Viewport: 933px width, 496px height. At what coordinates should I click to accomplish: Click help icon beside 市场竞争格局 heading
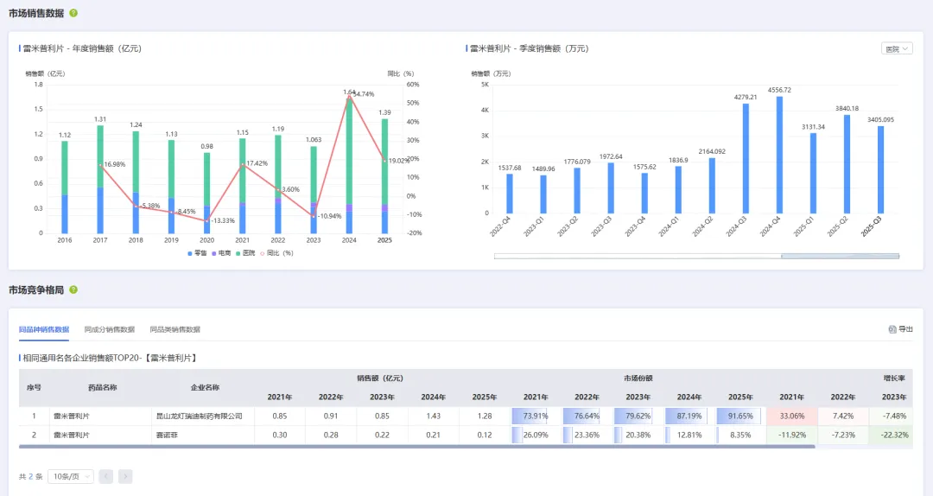[73, 290]
